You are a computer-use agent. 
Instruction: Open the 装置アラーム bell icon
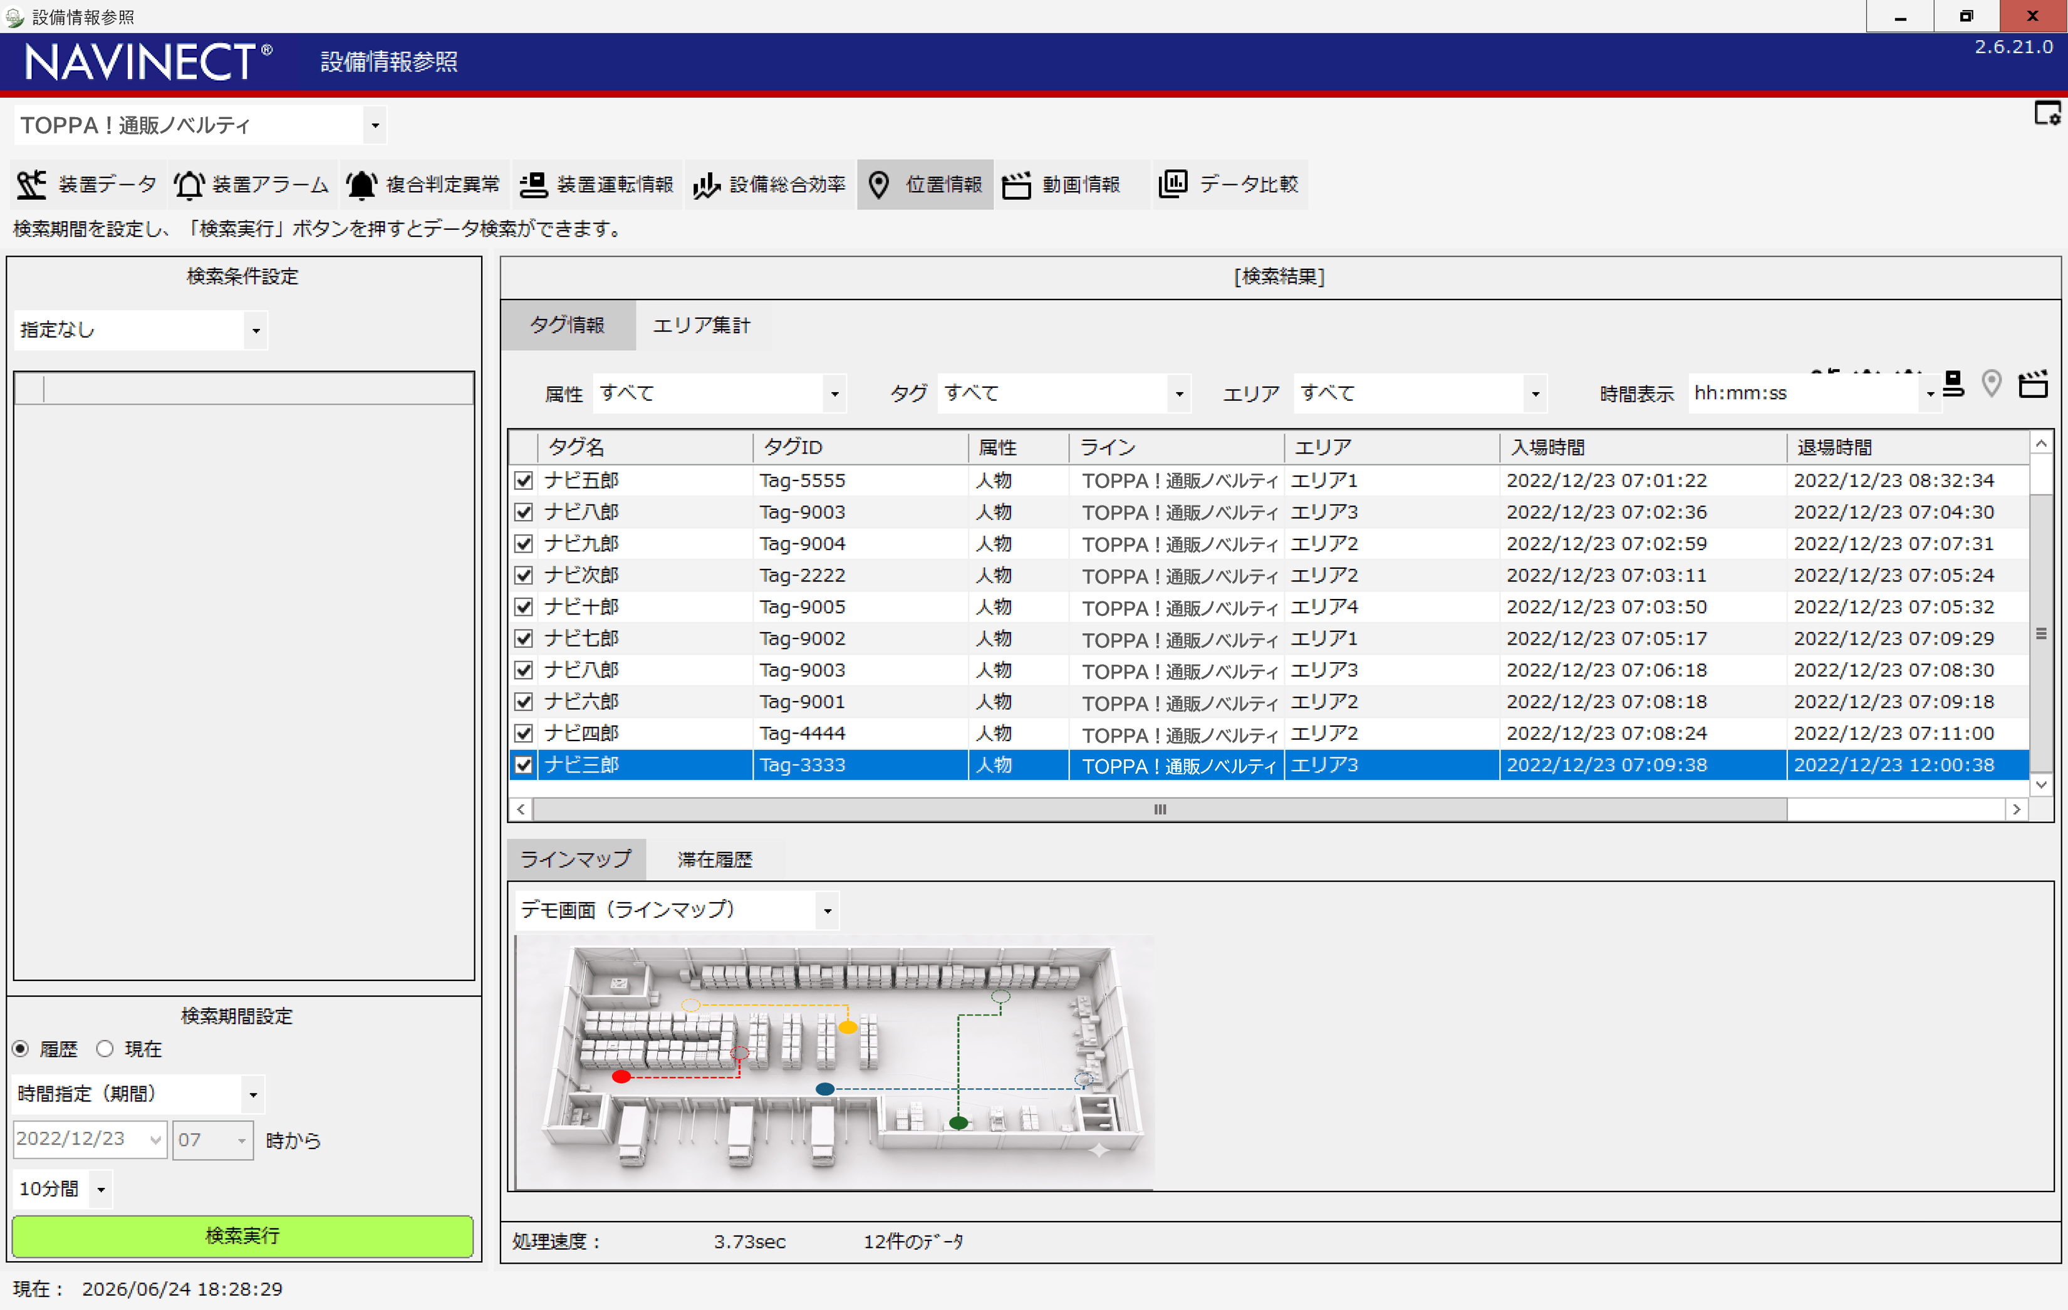click(x=188, y=185)
